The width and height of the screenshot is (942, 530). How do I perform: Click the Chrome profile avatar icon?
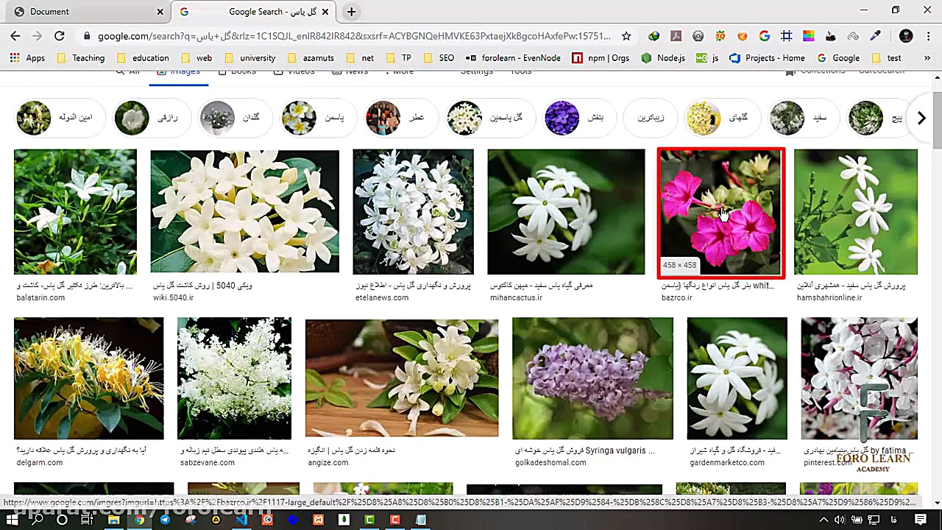click(x=906, y=36)
